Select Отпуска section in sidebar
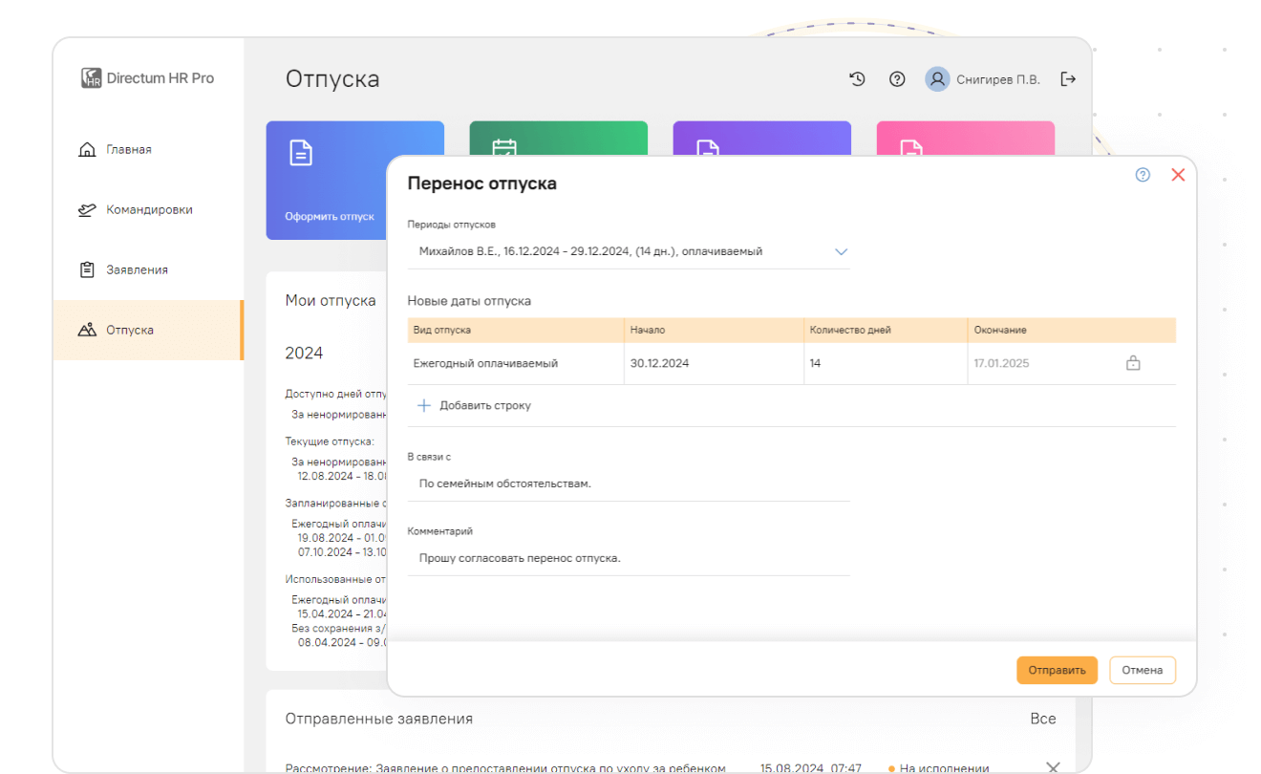Image resolution: width=1261 pixels, height=774 pixels. point(147,330)
